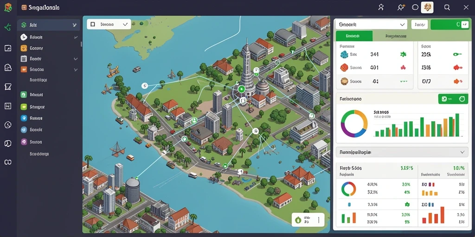475x237 pixels.
Task: Expand the chevron on white circle sidebar row
Action: (76, 37)
